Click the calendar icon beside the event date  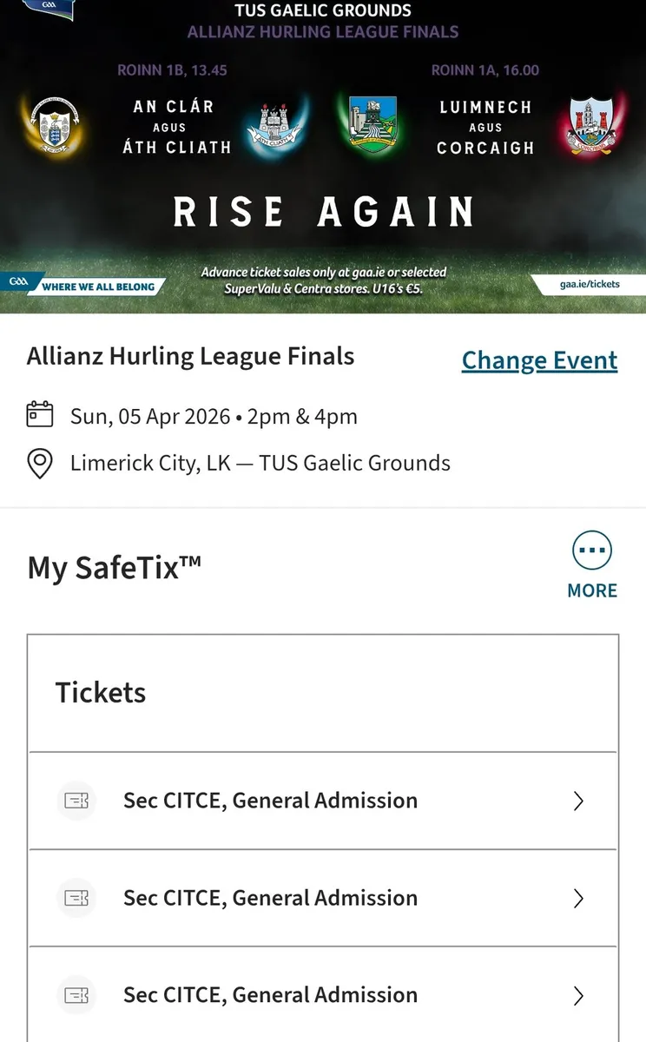[x=38, y=416]
